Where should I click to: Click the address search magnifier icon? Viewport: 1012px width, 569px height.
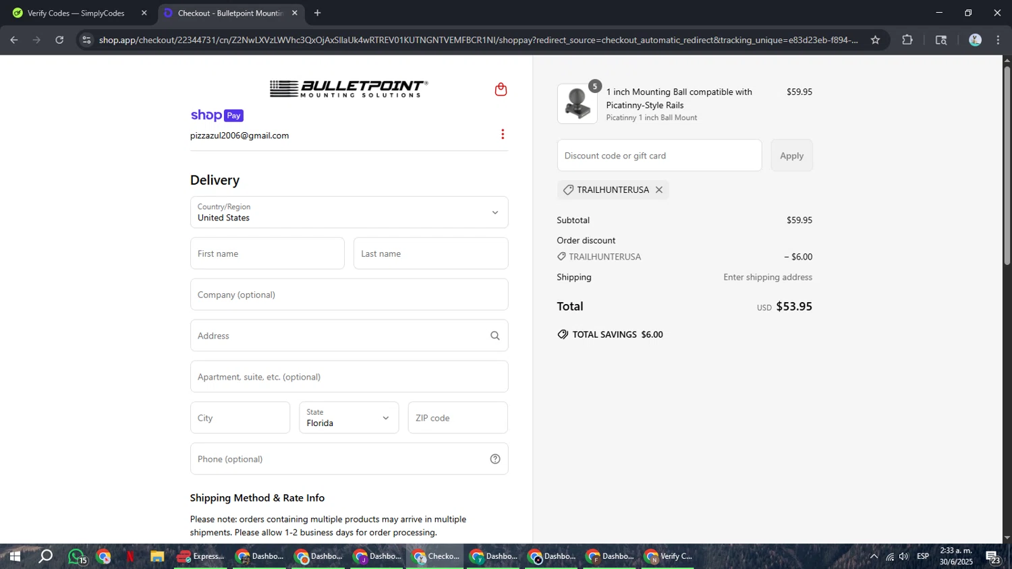point(495,336)
